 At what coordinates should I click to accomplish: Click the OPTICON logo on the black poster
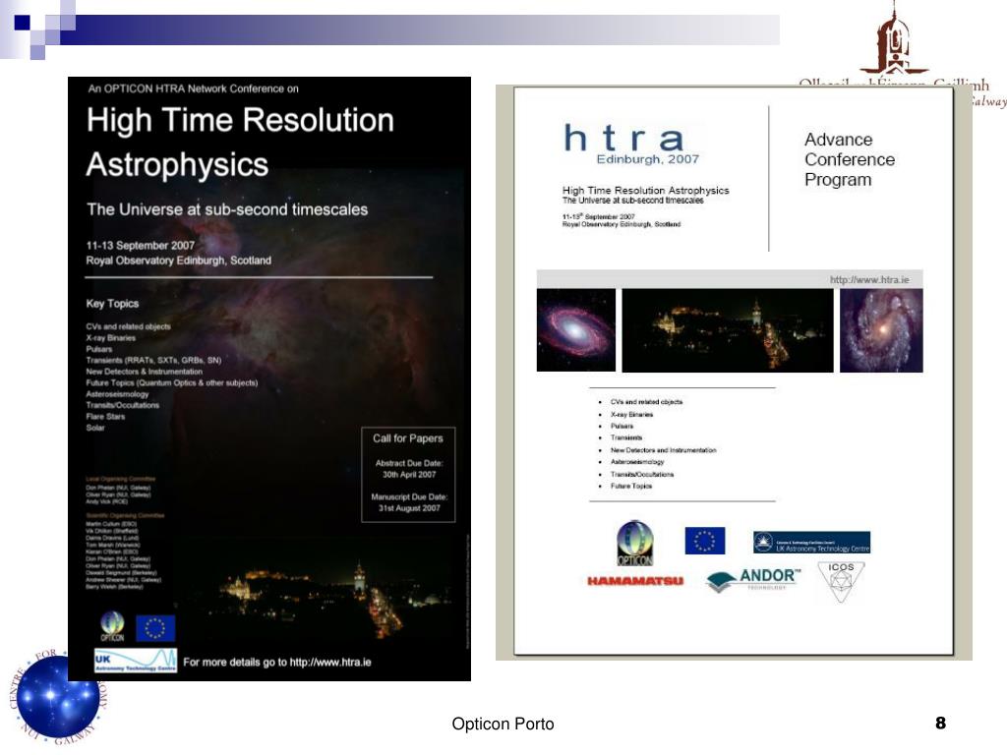[x=112, y=627]
